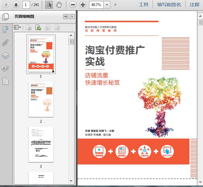Viewport: 203px width, 187px height.
Task: Open the 工具 pane
Action: 143,5
